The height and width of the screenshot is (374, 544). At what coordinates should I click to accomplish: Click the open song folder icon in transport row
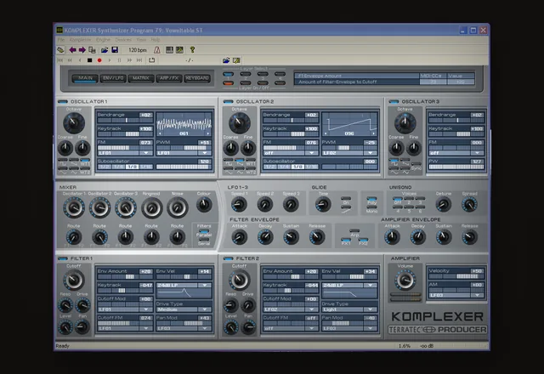click(226, 60)
